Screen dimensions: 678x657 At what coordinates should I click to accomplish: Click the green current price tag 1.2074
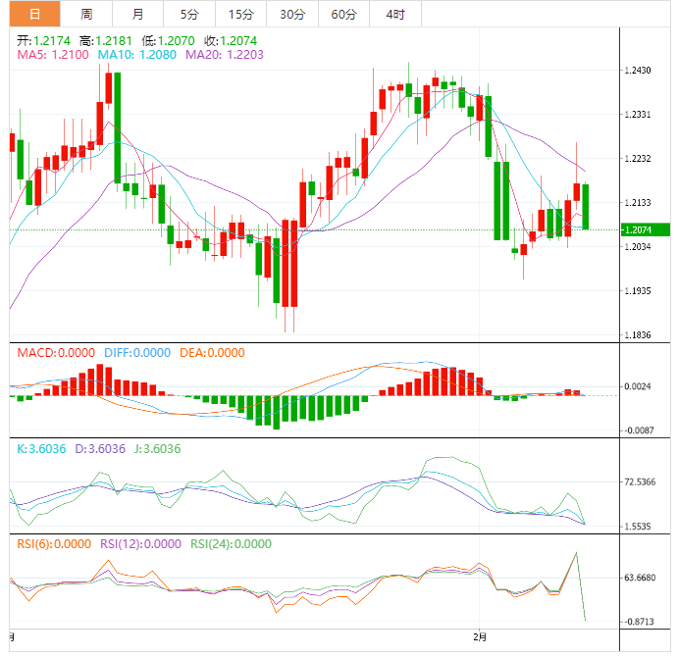(x=645, y=229)
